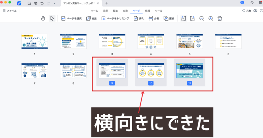
Task: Click the ページをトリミング button
Action: coord(115,19)
